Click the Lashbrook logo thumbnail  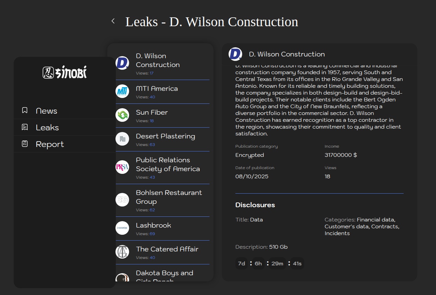(x=122, y=228)
